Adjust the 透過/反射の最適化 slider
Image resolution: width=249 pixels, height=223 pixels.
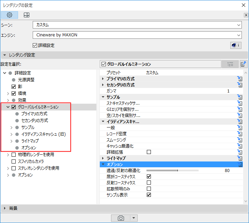pos(172,171)
